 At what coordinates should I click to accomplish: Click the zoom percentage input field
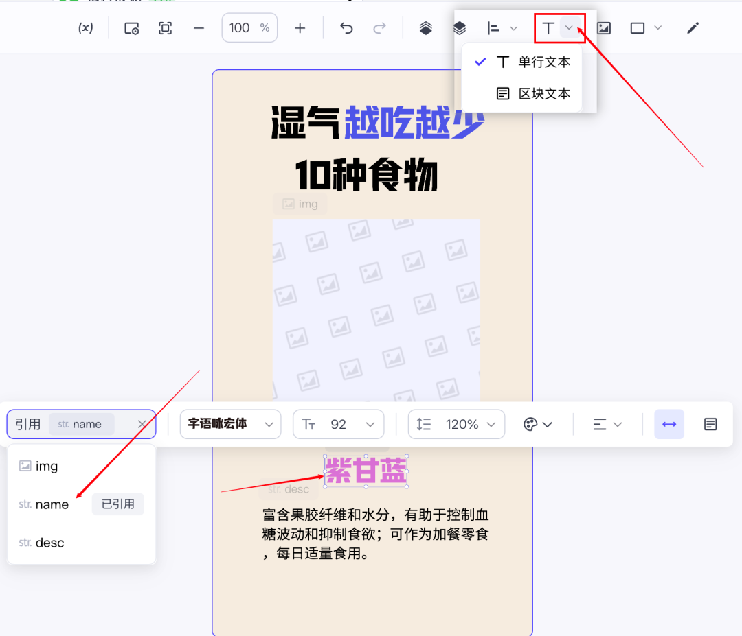coord(240,28)
